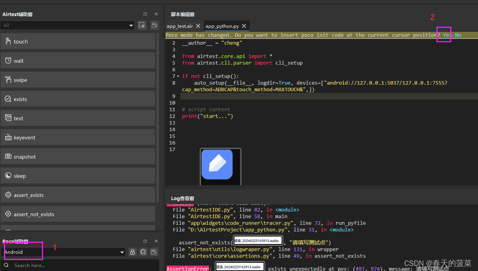
Task: Click the empty highlighted line 9 in editor
Action: click(x=329, y=96)
